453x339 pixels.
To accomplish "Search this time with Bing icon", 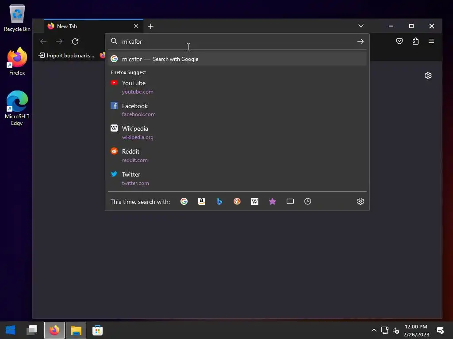I will pyautogui.click(x=219, y=201).
